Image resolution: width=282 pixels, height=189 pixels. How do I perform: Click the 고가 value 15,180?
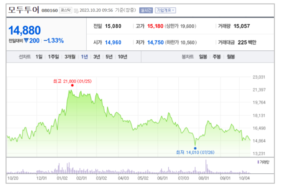tap(155, 26)
